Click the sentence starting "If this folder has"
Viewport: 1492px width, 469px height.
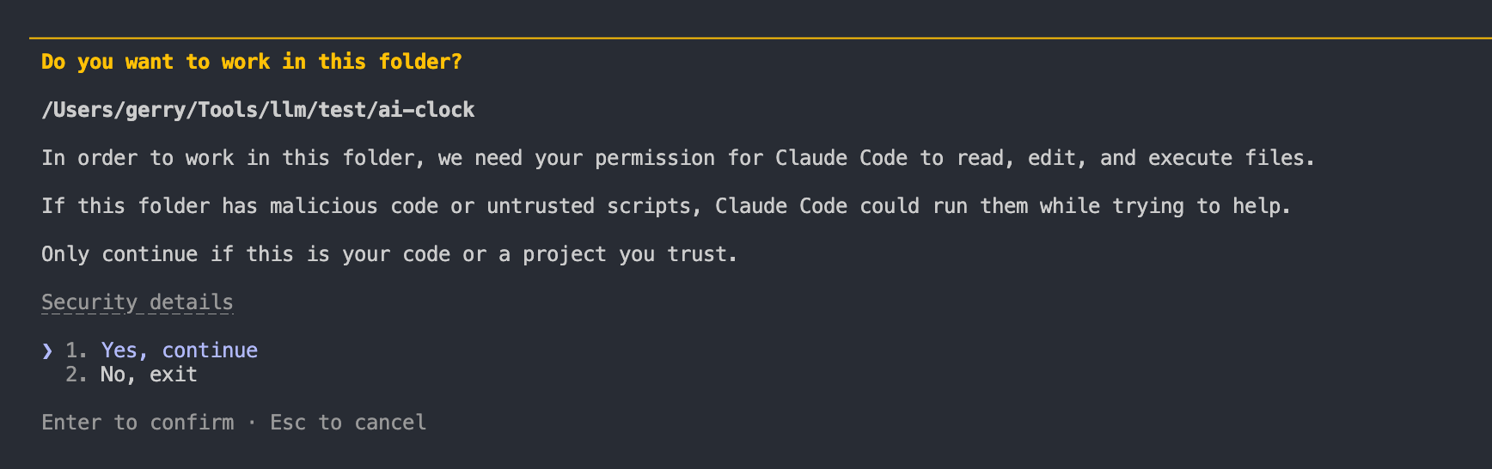coord(665,206)
